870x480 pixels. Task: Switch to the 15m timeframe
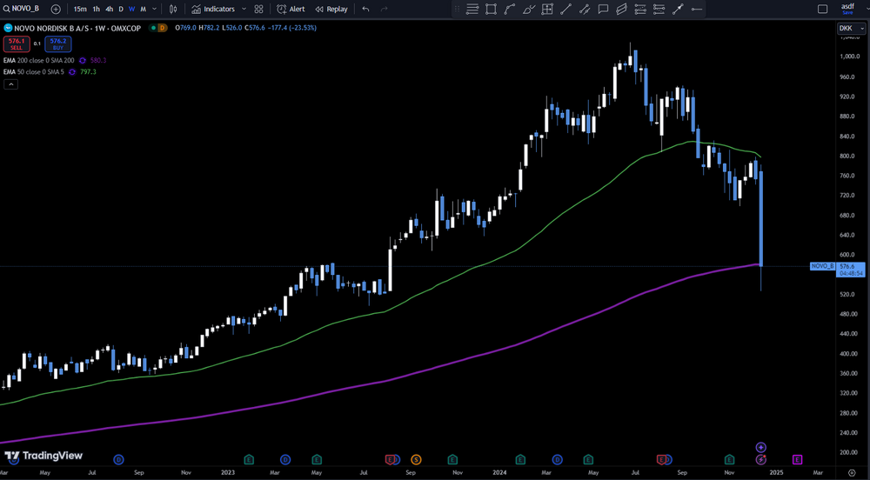(x=80, y=9)
